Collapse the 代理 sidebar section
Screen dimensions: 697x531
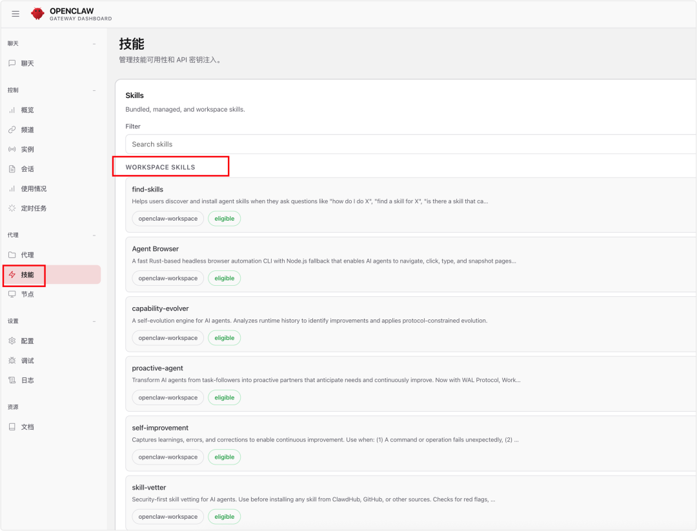(x=94, y=235)
